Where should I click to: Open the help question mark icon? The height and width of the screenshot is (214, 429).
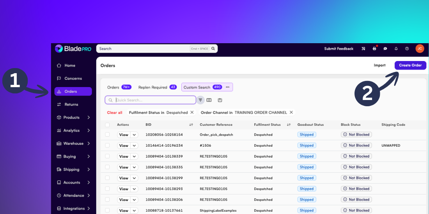click(407, 49)
